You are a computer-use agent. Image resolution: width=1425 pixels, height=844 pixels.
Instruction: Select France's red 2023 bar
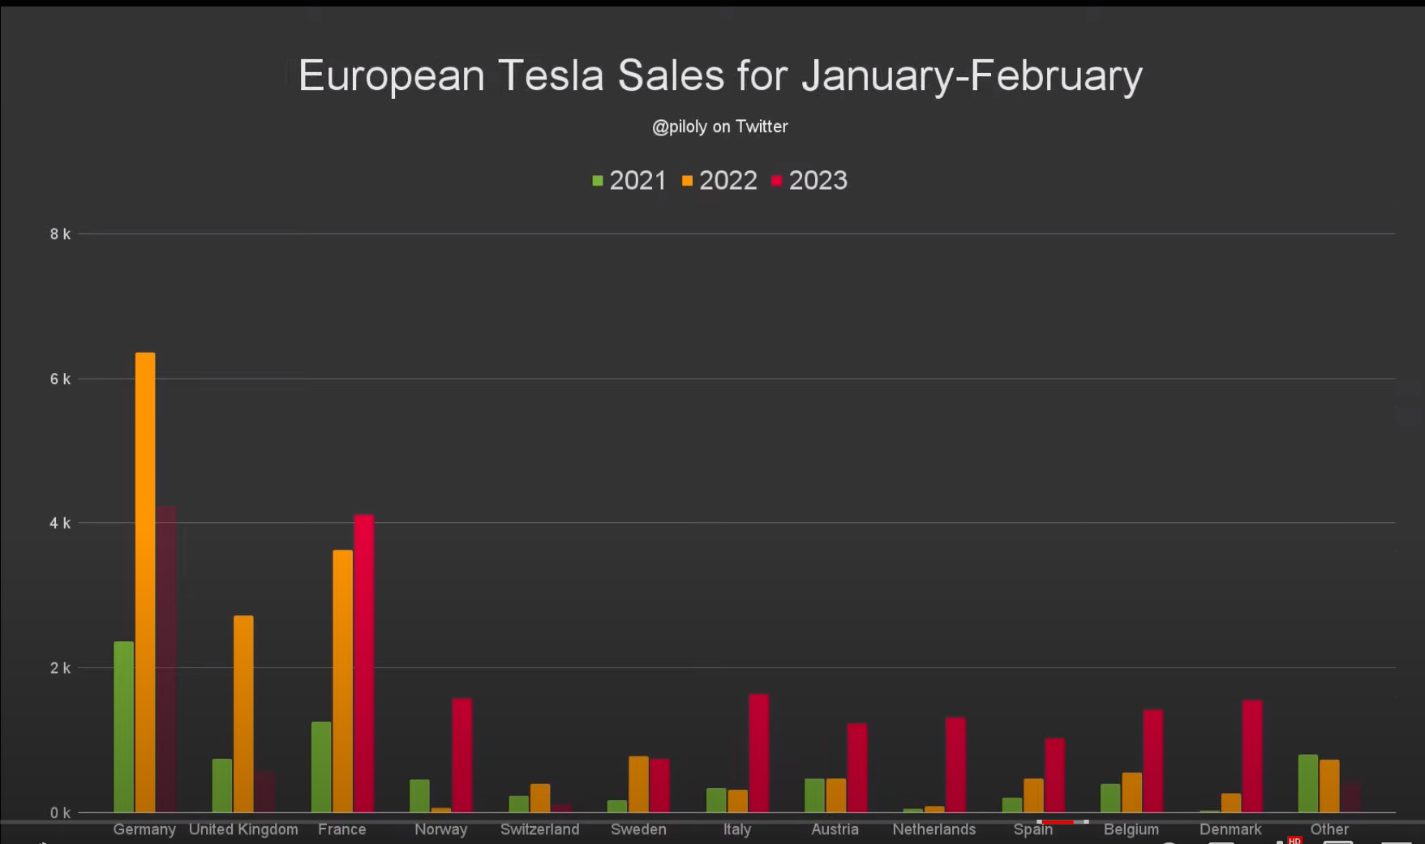tap(364, 663)
